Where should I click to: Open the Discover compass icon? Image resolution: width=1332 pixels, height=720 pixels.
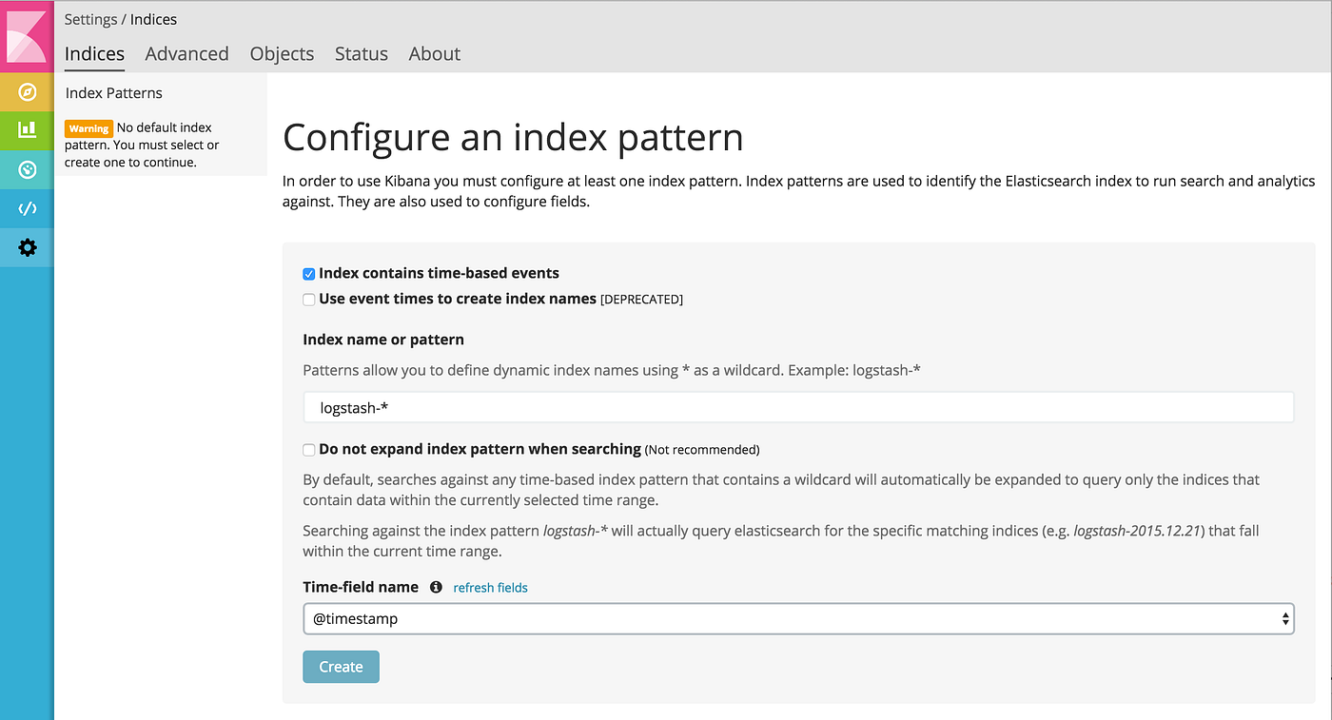pos(27,91)
